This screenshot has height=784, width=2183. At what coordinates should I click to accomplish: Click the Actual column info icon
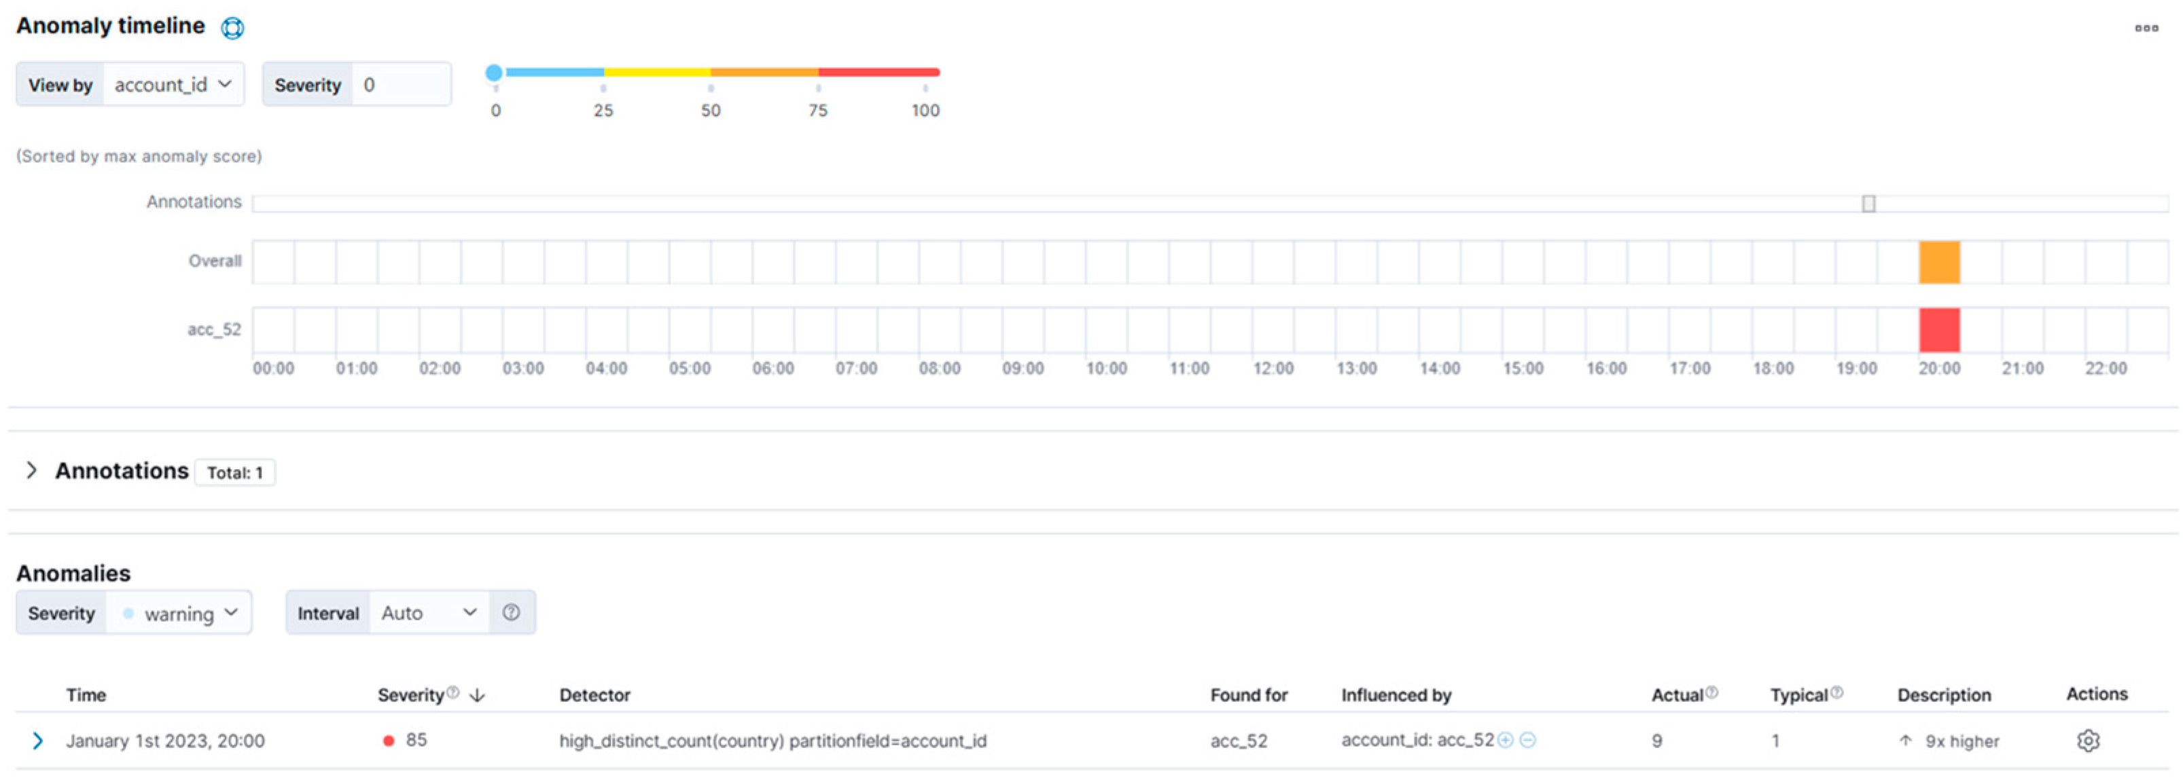1711,692
